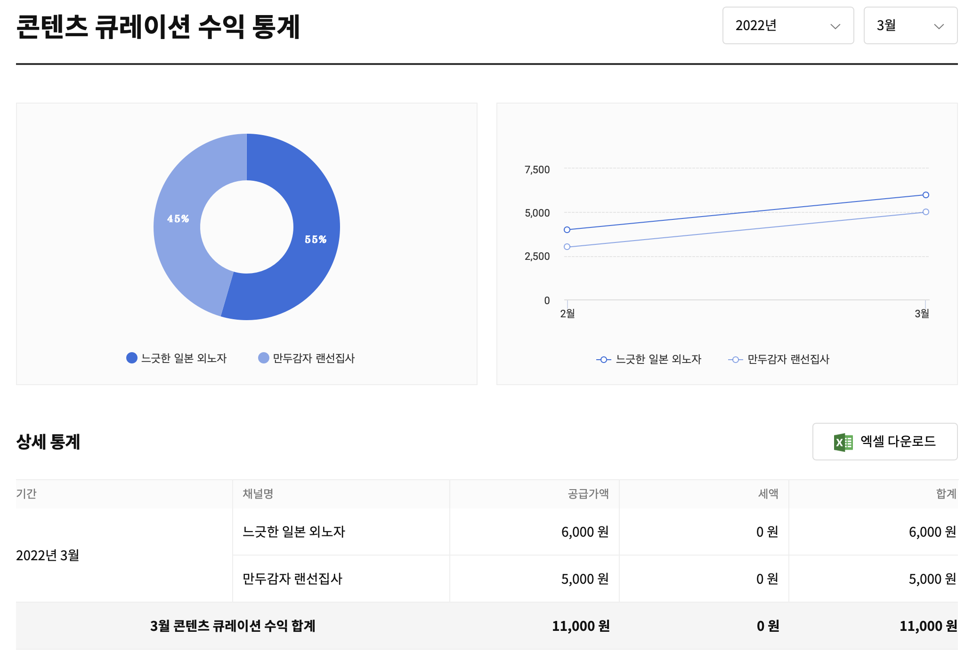This screenshot has width=973, height=661.
Task: Select the 만두감자 랜선집사 table row
Action: click(x=292, y=579)
